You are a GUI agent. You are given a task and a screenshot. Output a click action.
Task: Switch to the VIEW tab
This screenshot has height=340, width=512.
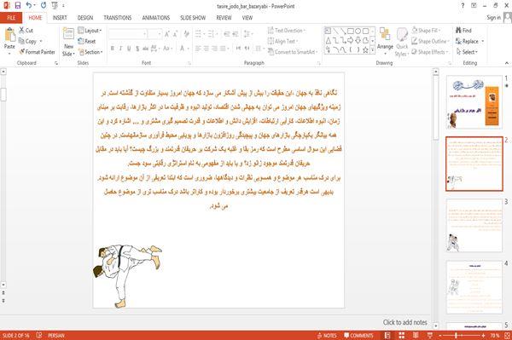point(247,18)
